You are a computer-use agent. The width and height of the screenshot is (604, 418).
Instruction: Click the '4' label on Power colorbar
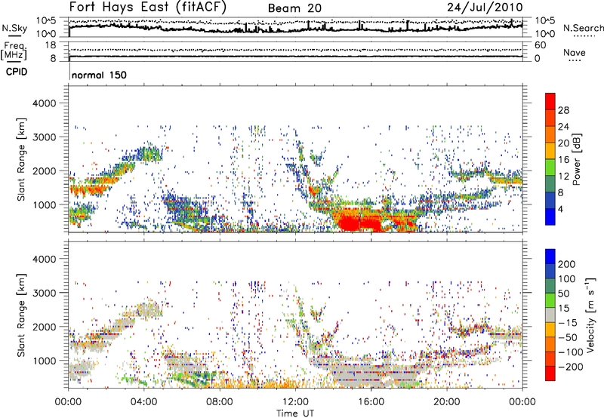[560, 210]
